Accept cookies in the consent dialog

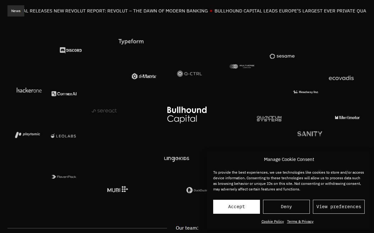coord(237,207)
